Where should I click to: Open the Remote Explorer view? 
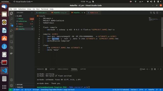11,42
